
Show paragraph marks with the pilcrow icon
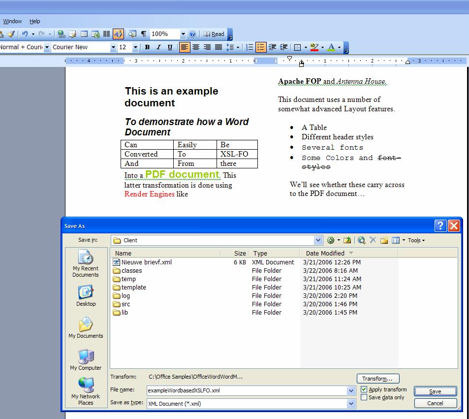click(143, 34)
